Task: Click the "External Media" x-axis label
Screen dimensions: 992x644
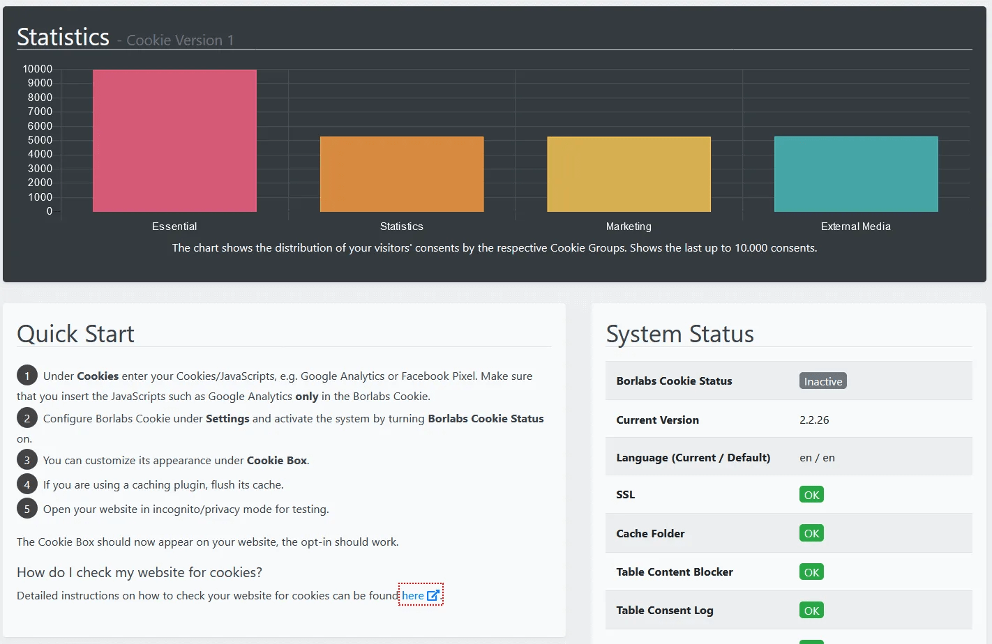Action: (x=856, y=227)
